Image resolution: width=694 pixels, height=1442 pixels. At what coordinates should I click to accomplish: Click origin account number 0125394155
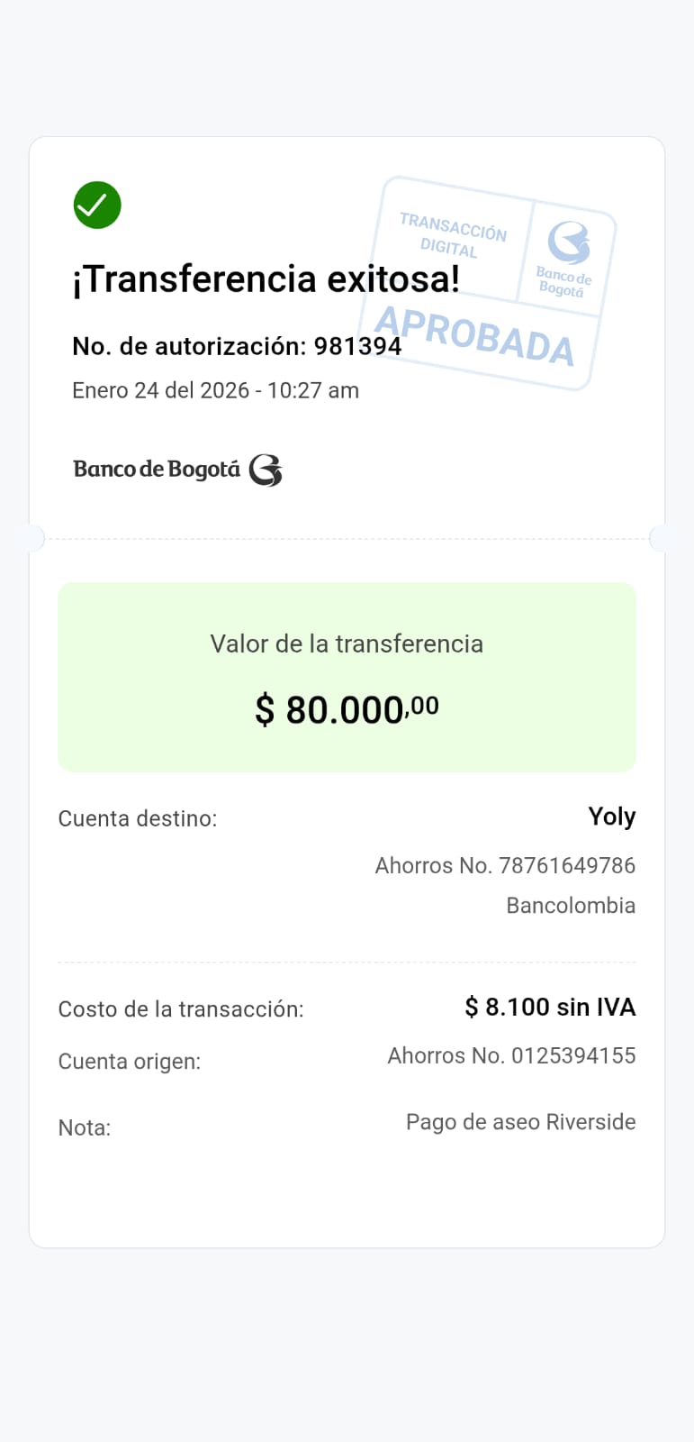(573, 1055)
